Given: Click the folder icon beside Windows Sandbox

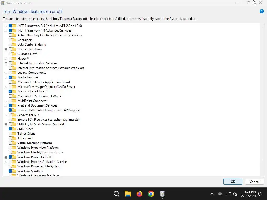Looking at the screenshot, I should coord(14,171).
